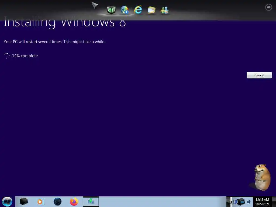
Task: Open the dark globe taskbar icon
Action: (x=57, y=202)
